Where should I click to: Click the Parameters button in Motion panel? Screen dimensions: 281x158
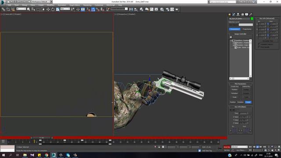coord(235,29)
